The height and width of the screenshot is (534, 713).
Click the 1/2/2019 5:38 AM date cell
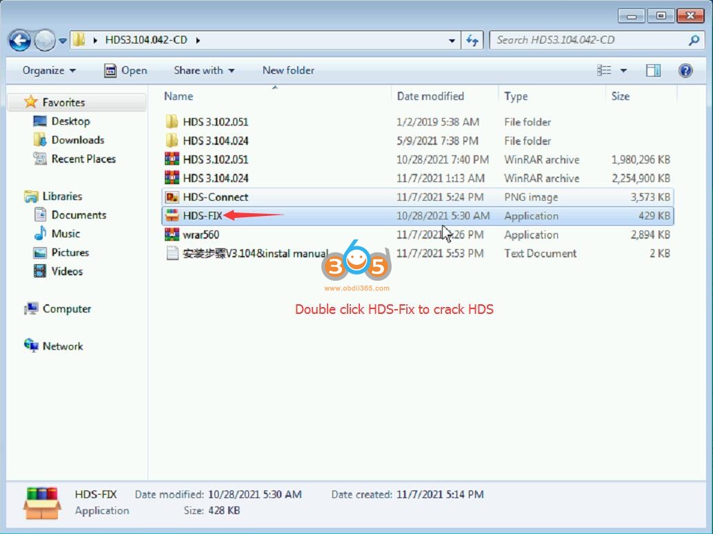(437, 122)
